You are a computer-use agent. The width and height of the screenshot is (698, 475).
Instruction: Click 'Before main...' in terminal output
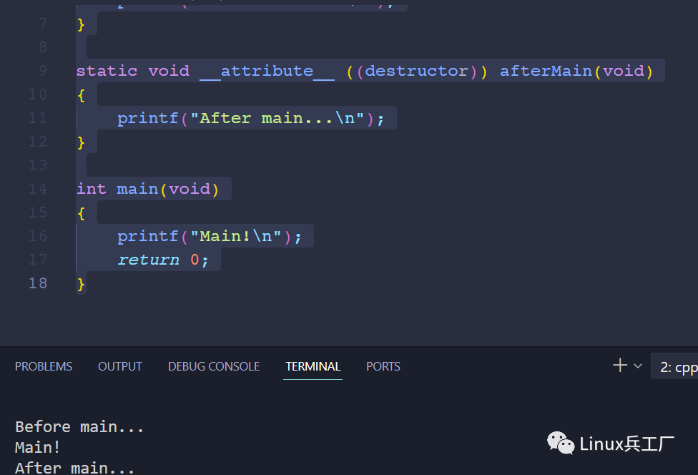(x=79, y=427)
